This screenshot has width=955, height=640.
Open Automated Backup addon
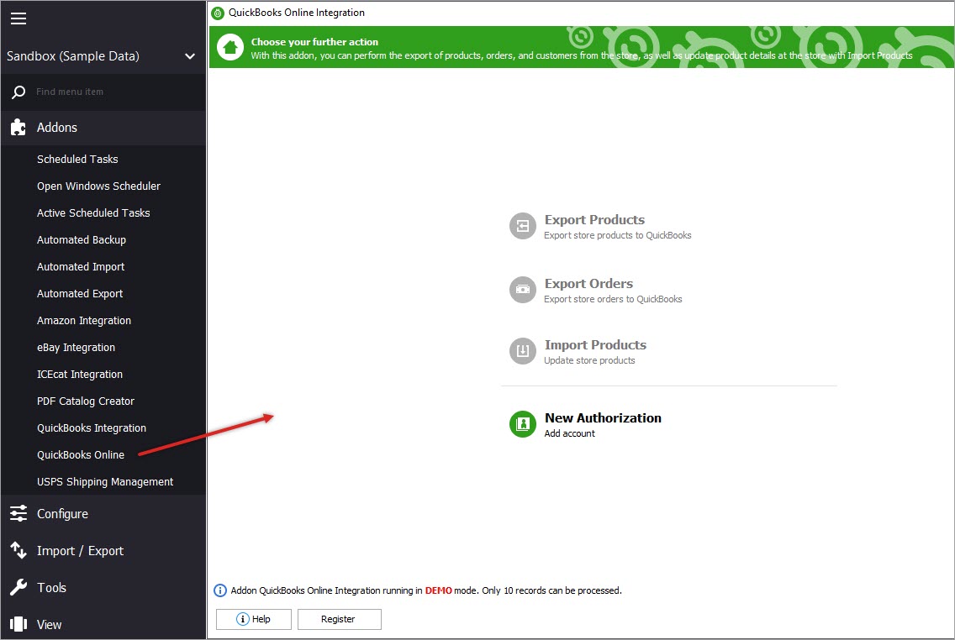81,239
